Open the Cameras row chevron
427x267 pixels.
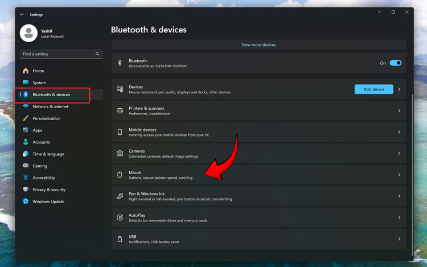point(399,153)
